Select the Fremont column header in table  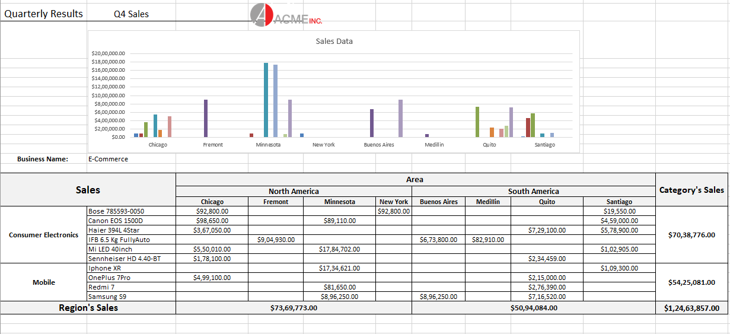pyautogui.click(x=276, y=202)
